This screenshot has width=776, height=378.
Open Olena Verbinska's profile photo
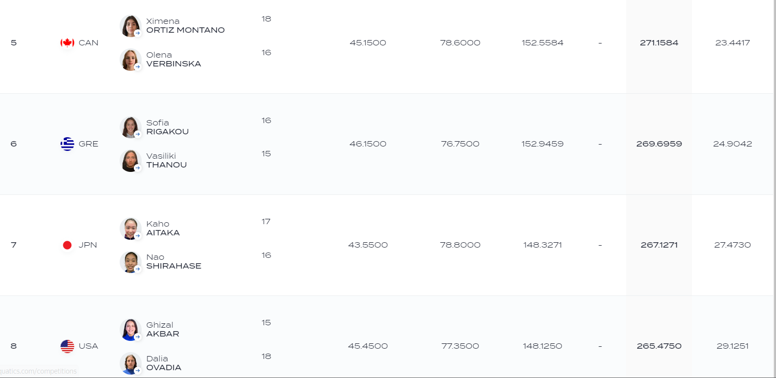pos(130,60)
